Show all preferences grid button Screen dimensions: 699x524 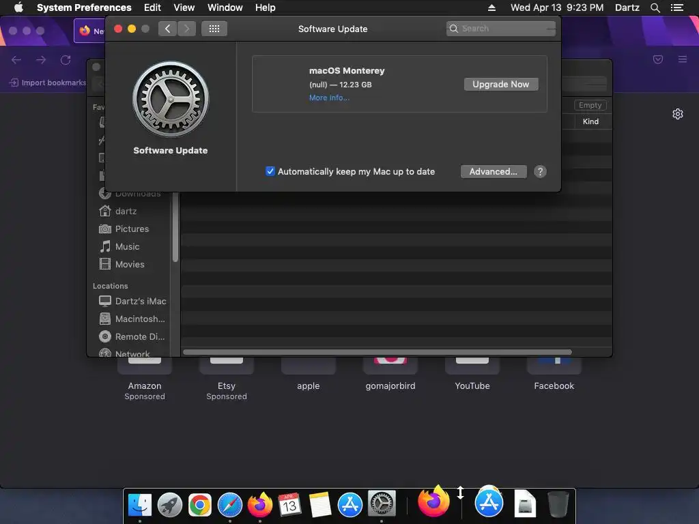[x=214, y=29]
